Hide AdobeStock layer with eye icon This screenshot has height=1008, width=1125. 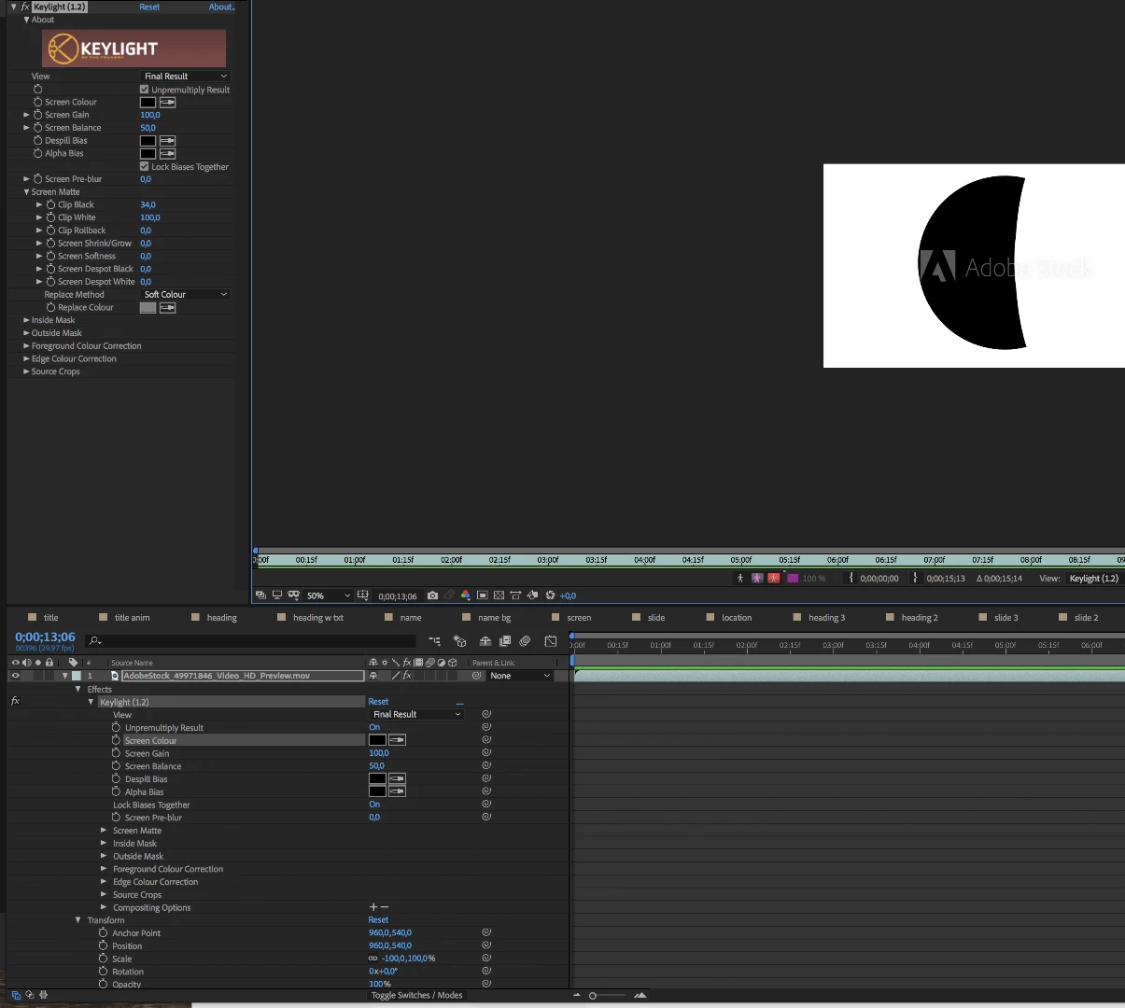[15, 676]
